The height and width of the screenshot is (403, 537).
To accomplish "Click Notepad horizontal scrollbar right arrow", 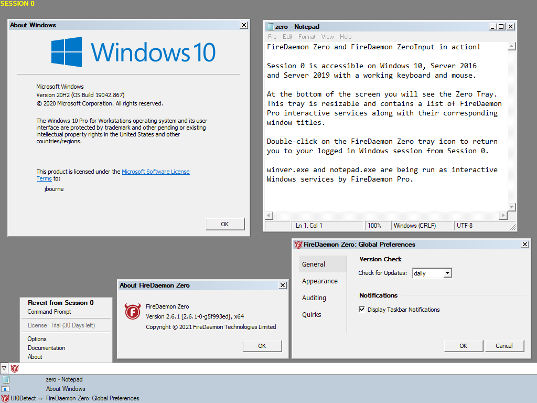I will coord(503,215).
